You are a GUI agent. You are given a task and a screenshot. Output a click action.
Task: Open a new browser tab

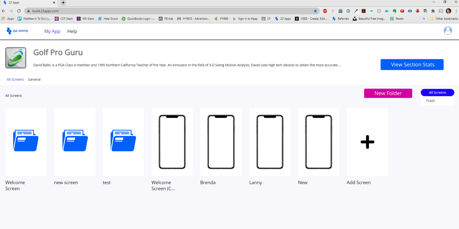(63, 3)
